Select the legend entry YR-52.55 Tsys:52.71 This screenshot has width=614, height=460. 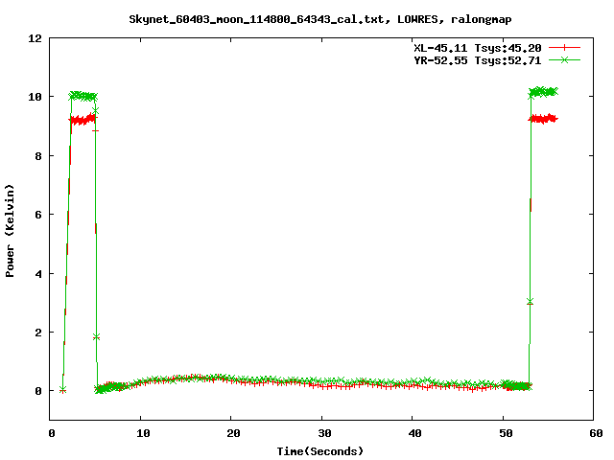point(478,60)
